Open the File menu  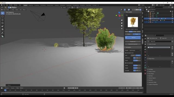tap(4, 5)
